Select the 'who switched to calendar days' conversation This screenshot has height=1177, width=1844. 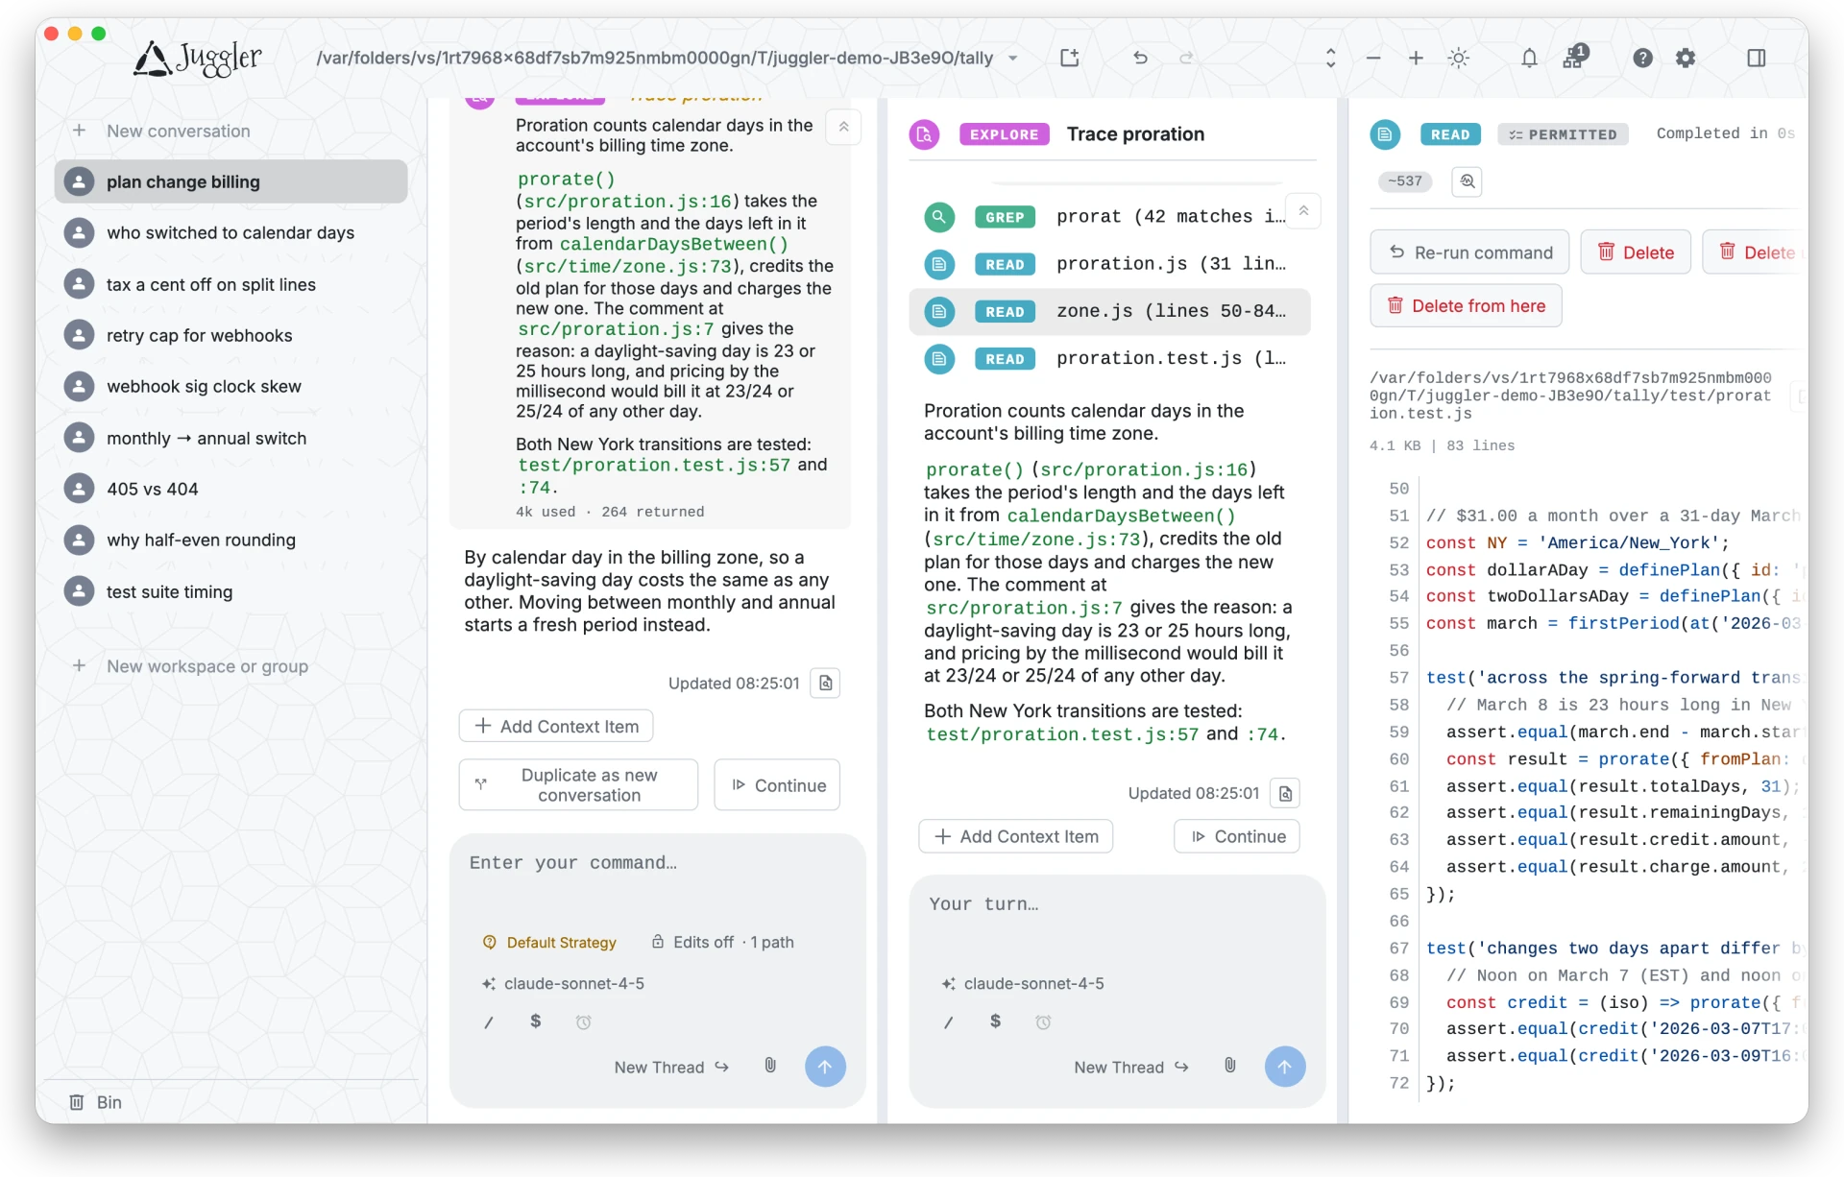(230, 232)
